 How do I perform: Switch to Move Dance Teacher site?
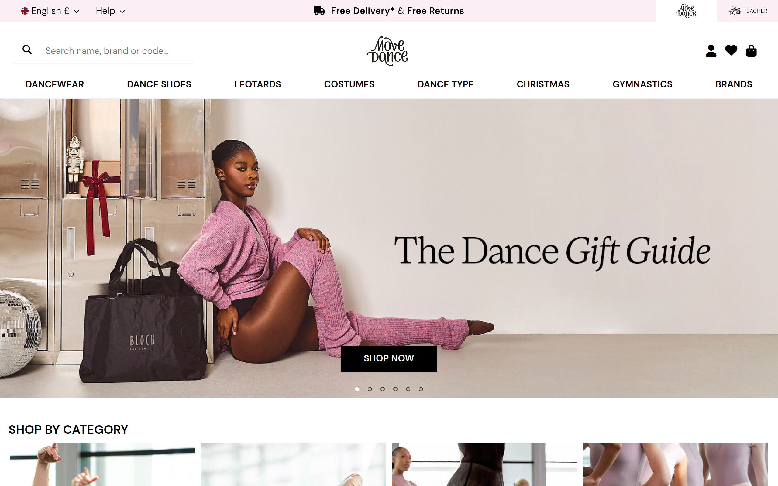pyautogui.click(x=748, y=11)
